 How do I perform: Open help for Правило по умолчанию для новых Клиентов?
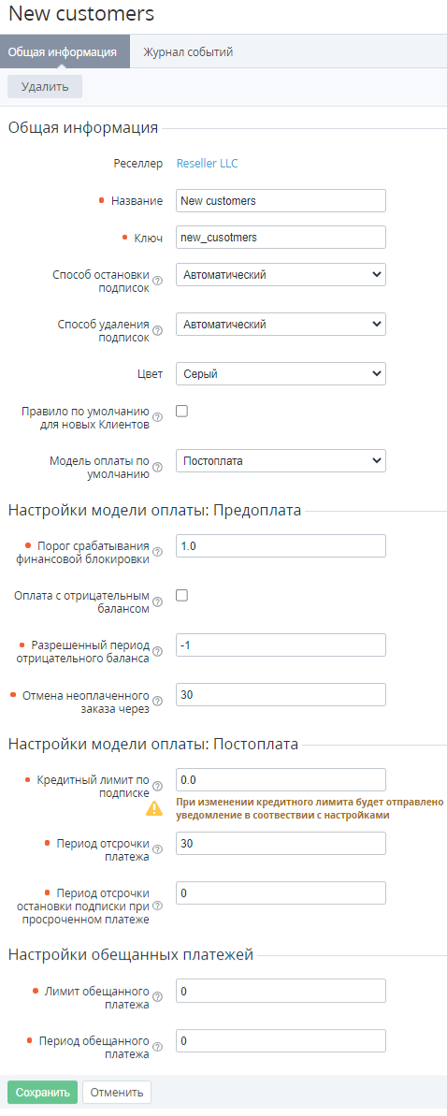(159, 418)
